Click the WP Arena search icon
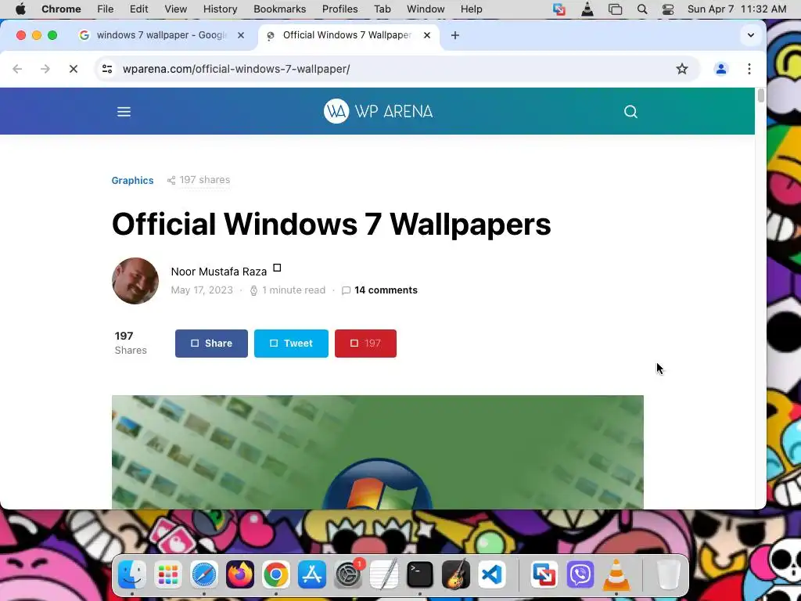This screenshot has height=601, width=801. (x=630, y=111)
